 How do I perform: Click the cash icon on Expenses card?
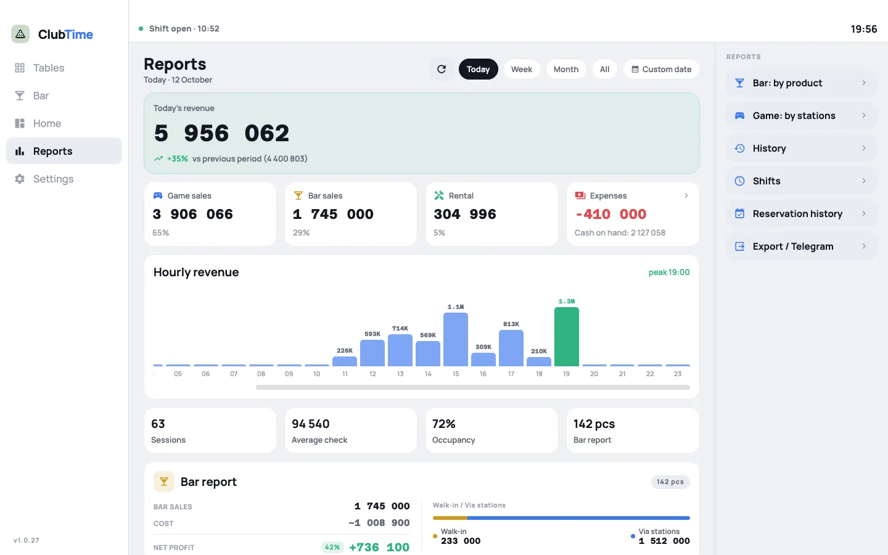point(580,195)
